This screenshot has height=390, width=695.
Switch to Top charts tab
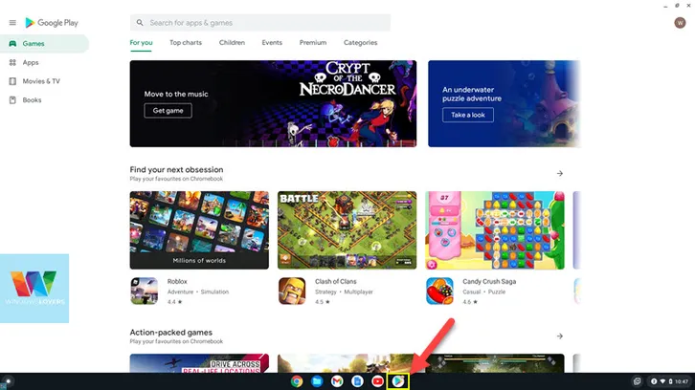[186, 43]
